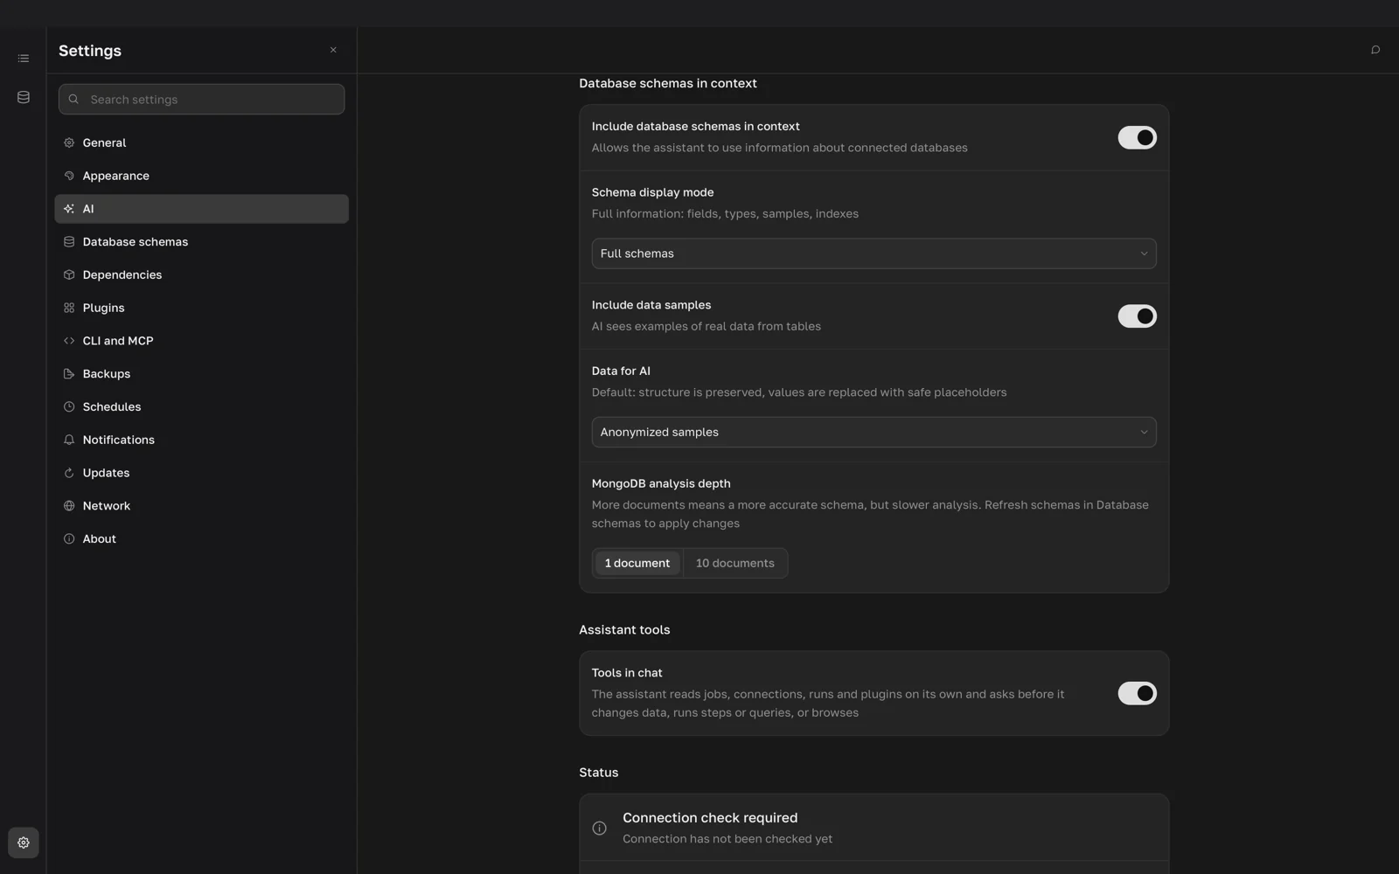Open Schedules settings section

tap(201, 406)
